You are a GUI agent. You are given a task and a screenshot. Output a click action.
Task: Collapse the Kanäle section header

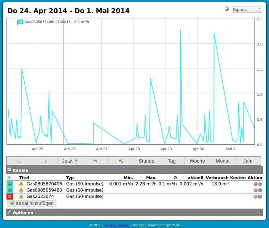tap(21, 170)
